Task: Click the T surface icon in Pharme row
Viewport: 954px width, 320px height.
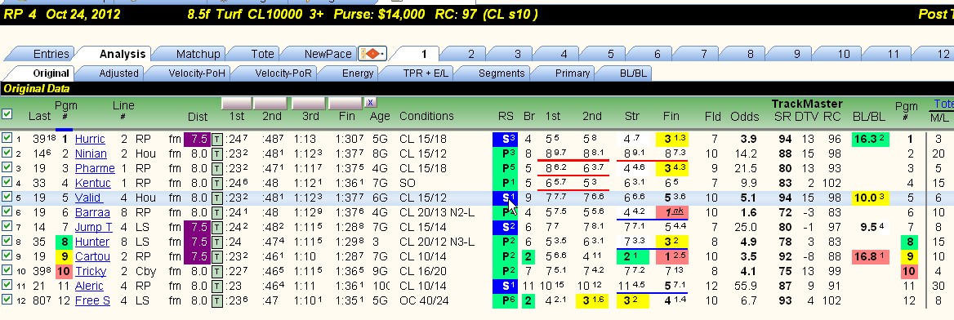Action: click(217, 168)
